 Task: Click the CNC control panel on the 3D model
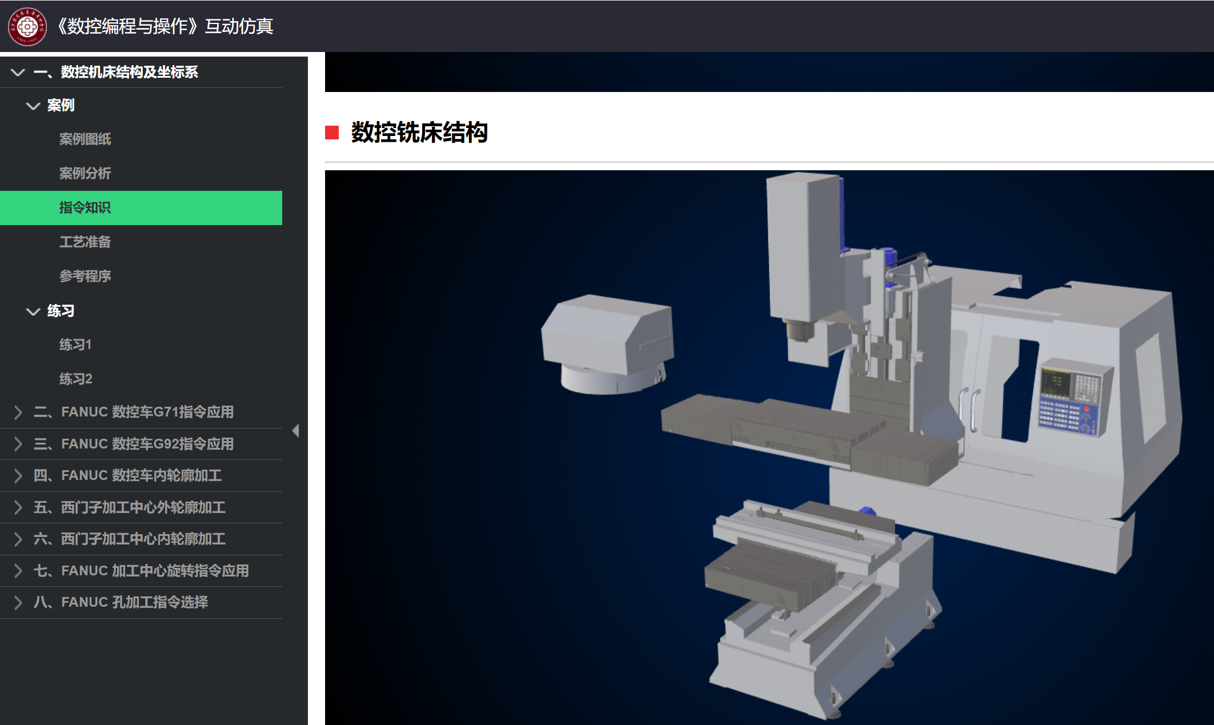(x=1072, y=397)
